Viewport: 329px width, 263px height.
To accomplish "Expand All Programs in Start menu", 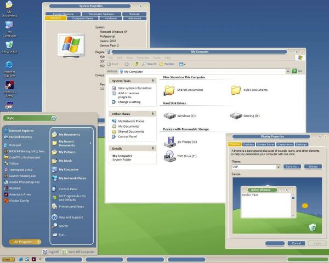I will (25, 242).
